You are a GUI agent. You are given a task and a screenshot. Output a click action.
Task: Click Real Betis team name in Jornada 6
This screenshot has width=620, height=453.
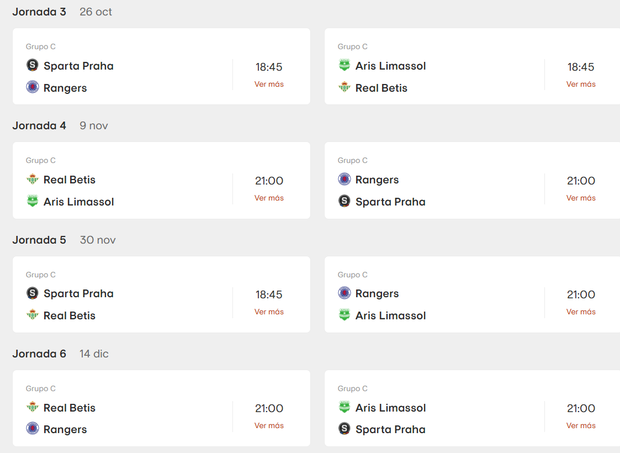point(70,408)
